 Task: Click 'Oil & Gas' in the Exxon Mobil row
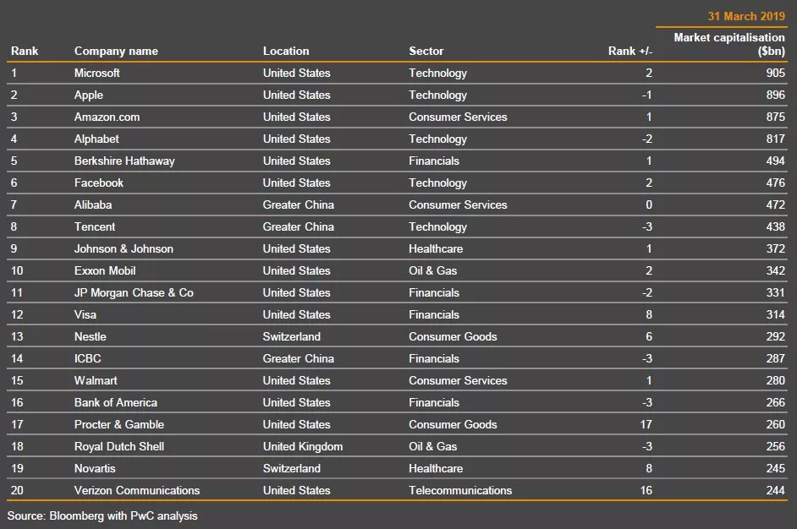432,270
